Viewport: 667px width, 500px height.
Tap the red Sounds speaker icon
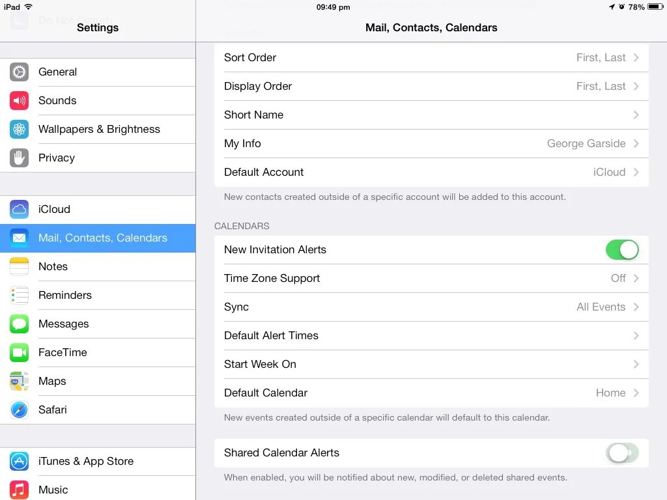point(19,100)
